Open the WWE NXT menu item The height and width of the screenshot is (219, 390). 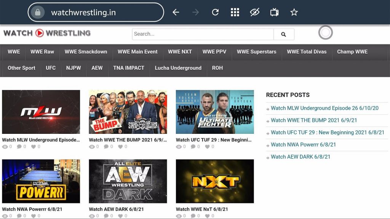pyautogui.click(x=180, y=52)
